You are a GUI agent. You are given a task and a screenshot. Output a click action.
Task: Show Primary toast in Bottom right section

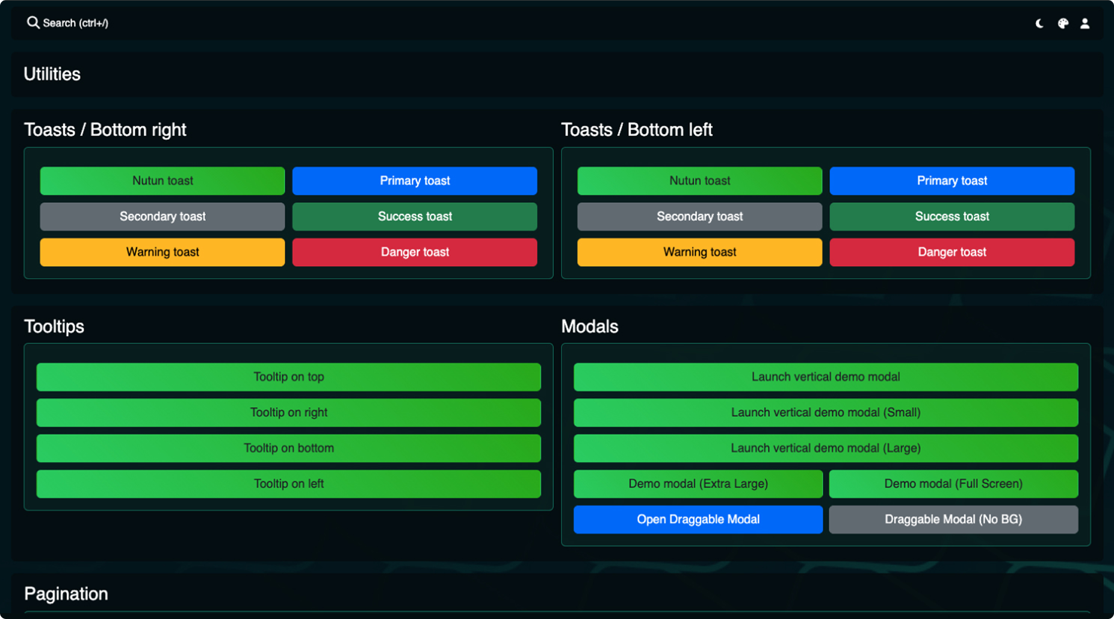(415, 181)
